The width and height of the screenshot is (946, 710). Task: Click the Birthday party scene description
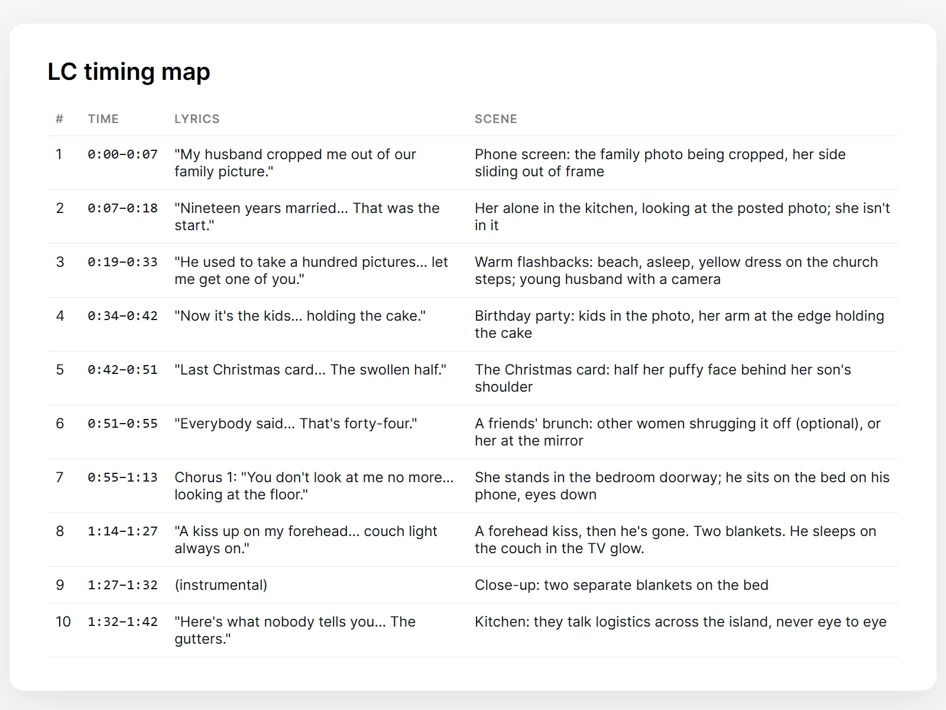click(679, 324)
